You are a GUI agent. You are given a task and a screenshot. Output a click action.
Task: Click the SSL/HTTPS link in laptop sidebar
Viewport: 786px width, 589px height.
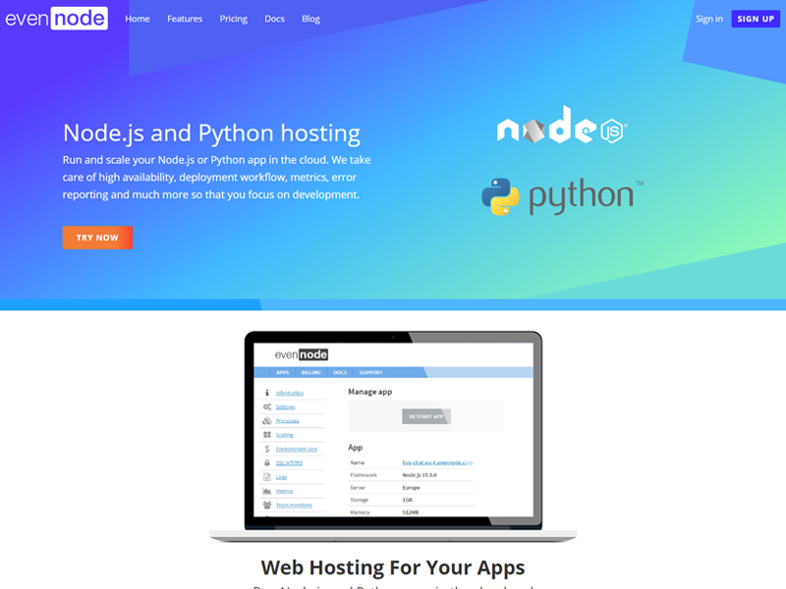tap(289, 463)
